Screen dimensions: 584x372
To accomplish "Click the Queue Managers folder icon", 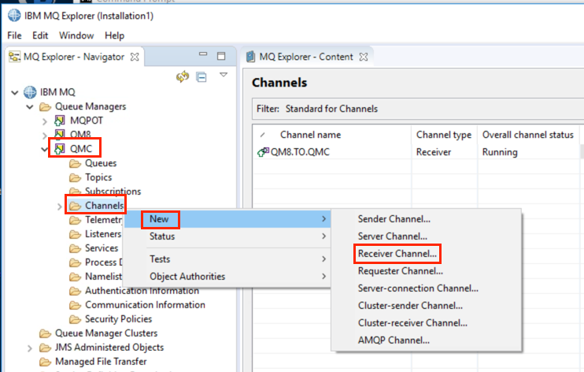I will coord(45,107).
